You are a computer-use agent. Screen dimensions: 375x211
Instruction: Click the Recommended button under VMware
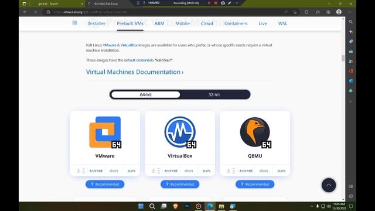click(x=105, y=184)
